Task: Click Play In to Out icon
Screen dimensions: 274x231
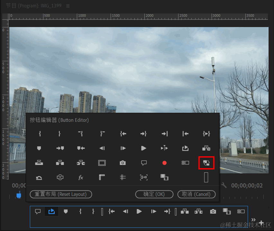Action: tap(206, 134)
